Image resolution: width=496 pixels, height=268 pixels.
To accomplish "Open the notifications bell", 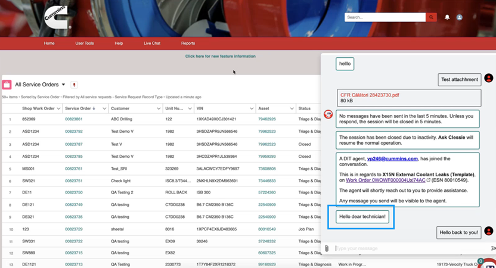I will pos(447,17).
